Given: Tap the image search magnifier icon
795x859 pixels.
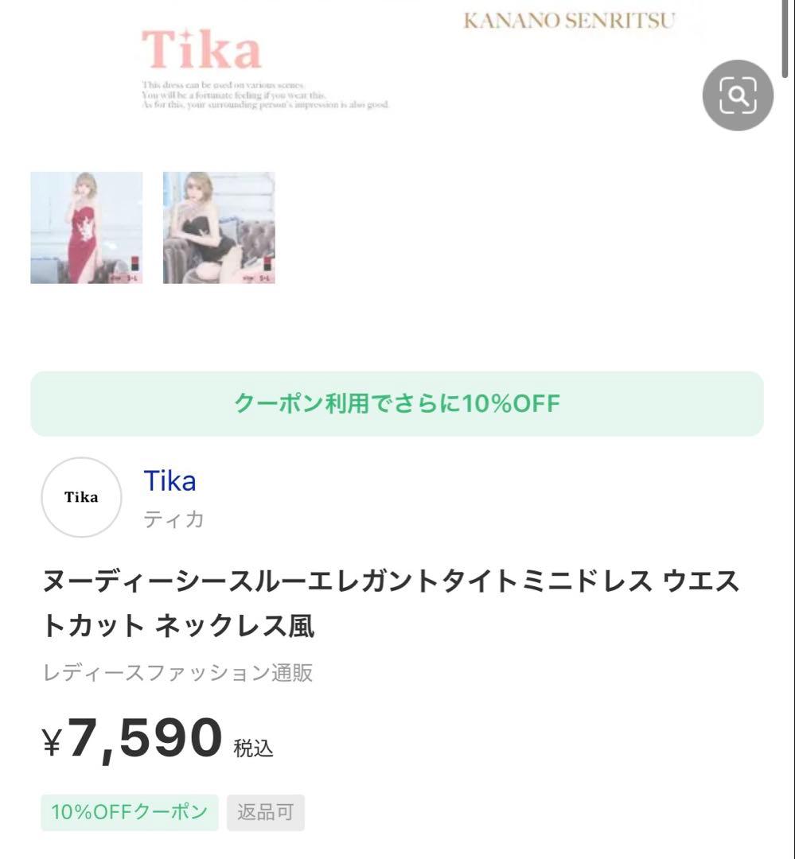Looking at the screenshot, I should 738,95.
